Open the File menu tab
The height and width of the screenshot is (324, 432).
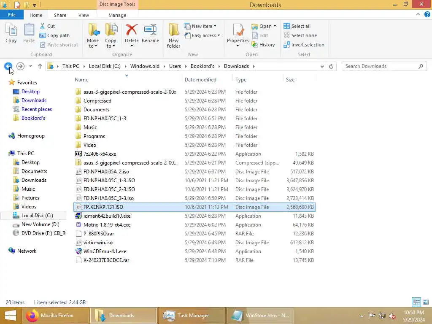click(x=11, y=15)
